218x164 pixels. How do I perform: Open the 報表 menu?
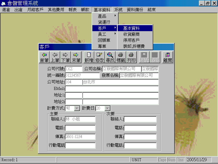(x=72, y=10)
